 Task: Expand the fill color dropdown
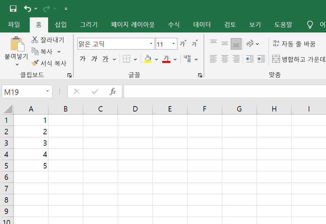156,59
